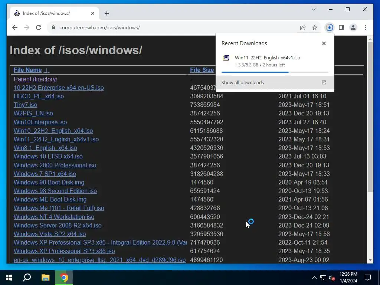Click the scrollbar up arrow
The image size is (380, 285).
[370, 39]
